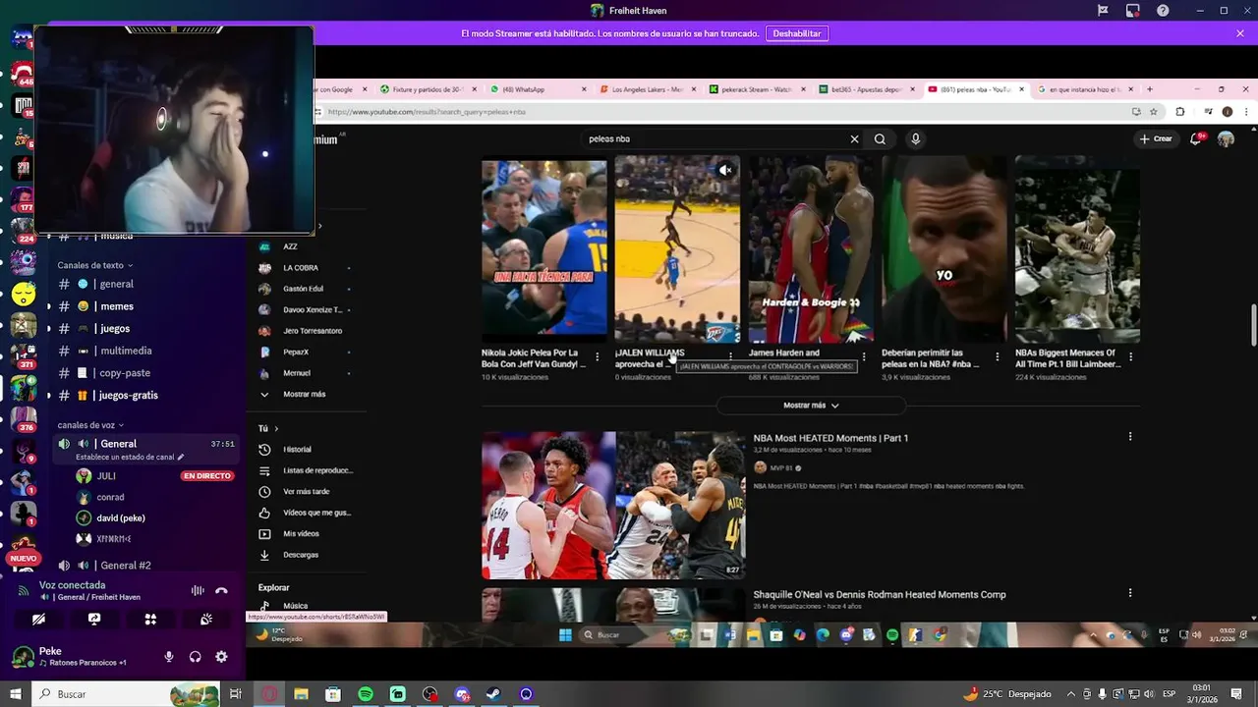The width and height of the screenshot is (1258, 707).
Task: Open options menu for NBA Most HEATED Moments
Action: (1130, 437)
